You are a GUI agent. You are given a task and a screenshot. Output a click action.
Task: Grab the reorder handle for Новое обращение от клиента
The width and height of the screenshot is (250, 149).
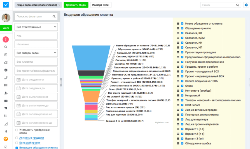(178, 23)
